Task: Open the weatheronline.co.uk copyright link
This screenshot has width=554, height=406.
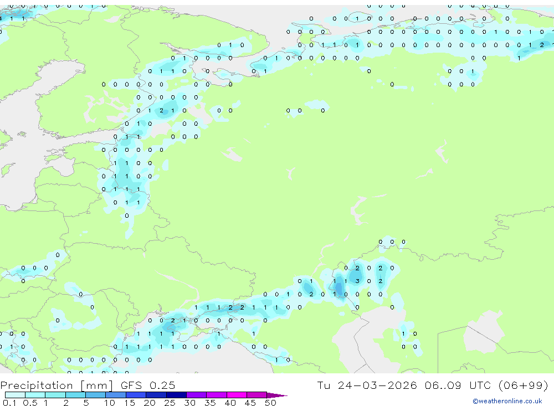Action: tap(507, 401)
